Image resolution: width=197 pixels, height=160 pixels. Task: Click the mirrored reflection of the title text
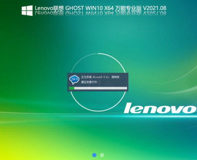click(101, 13)
